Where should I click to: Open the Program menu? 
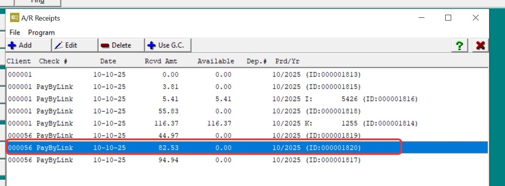point(41,33)
